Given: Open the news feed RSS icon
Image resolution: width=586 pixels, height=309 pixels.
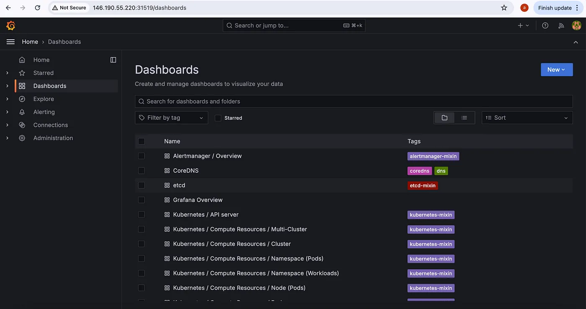Looking at the screenshot, I should tap(561, 26).
